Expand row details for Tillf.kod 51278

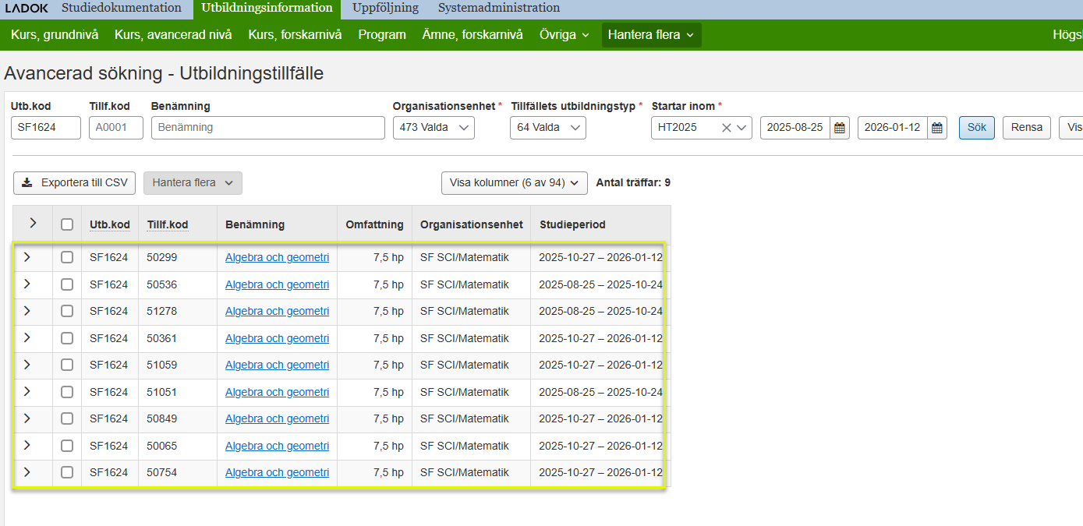point(27,311)
